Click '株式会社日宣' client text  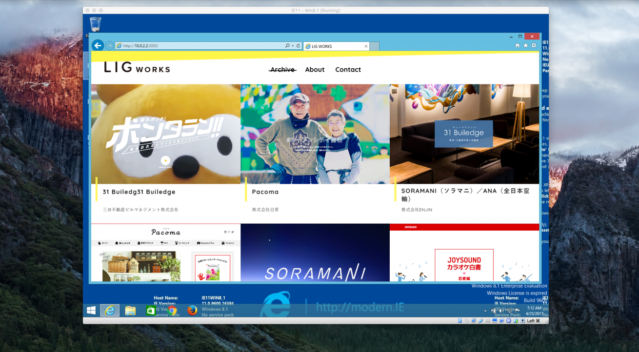tap(265, 210)
